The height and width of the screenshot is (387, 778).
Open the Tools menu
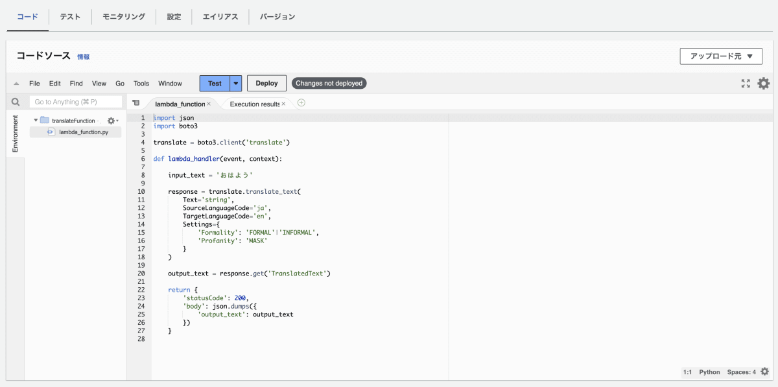click(x=141, y=84)
